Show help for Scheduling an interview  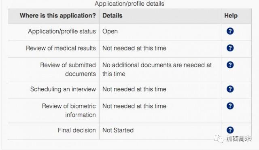pyautogui.click(x=230, y=89)
